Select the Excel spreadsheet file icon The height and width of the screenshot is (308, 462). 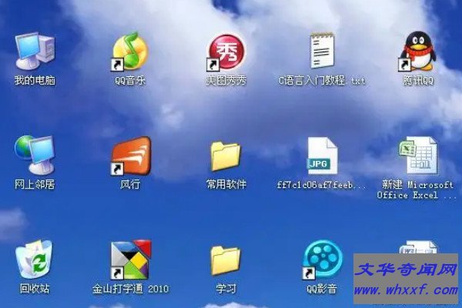pos(417,155)
